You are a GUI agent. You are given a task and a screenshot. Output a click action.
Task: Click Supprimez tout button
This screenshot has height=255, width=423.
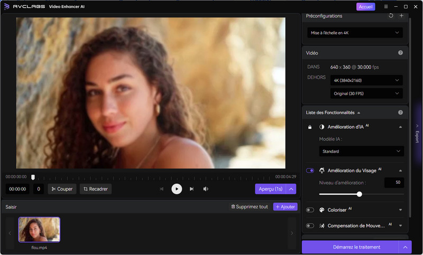pos(250,206)
